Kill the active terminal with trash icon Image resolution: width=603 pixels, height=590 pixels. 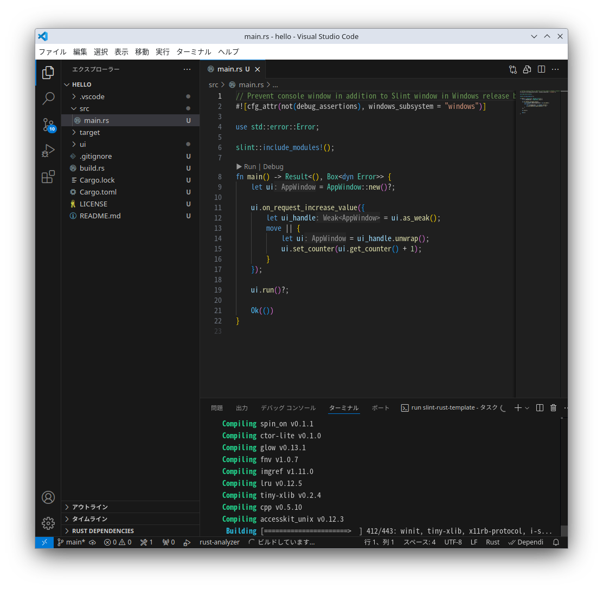point(553,407)
